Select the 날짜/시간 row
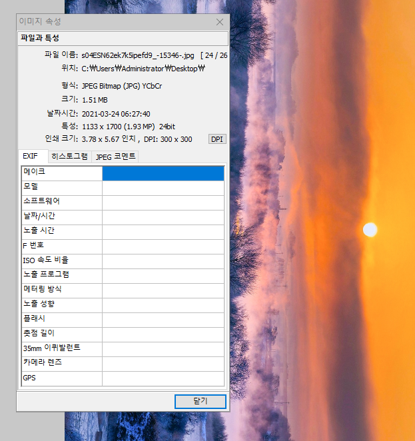Viewport: 415px width, 441px height. click(123, 217)
